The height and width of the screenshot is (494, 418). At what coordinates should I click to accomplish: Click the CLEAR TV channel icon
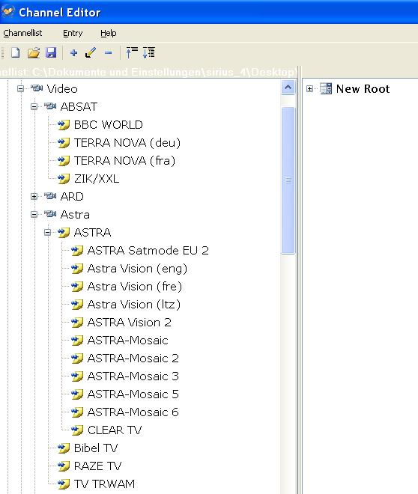pos(77,430)
